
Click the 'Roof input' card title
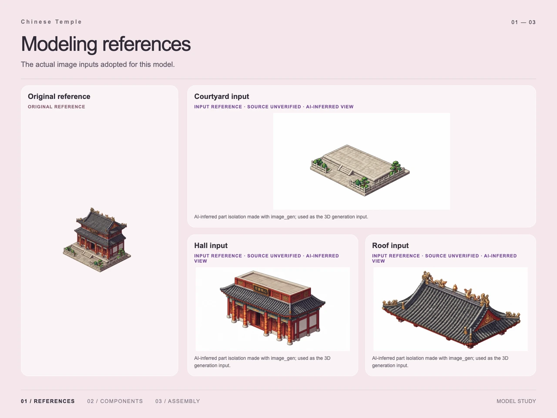pos(390,246)
